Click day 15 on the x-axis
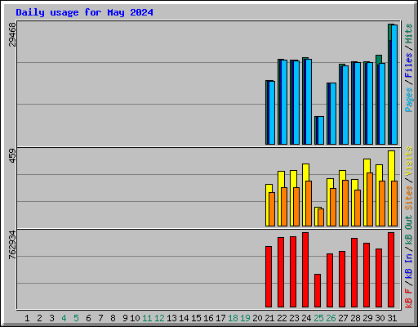The width and height of the screenshot is (418, 327). (x=196, y=318)
